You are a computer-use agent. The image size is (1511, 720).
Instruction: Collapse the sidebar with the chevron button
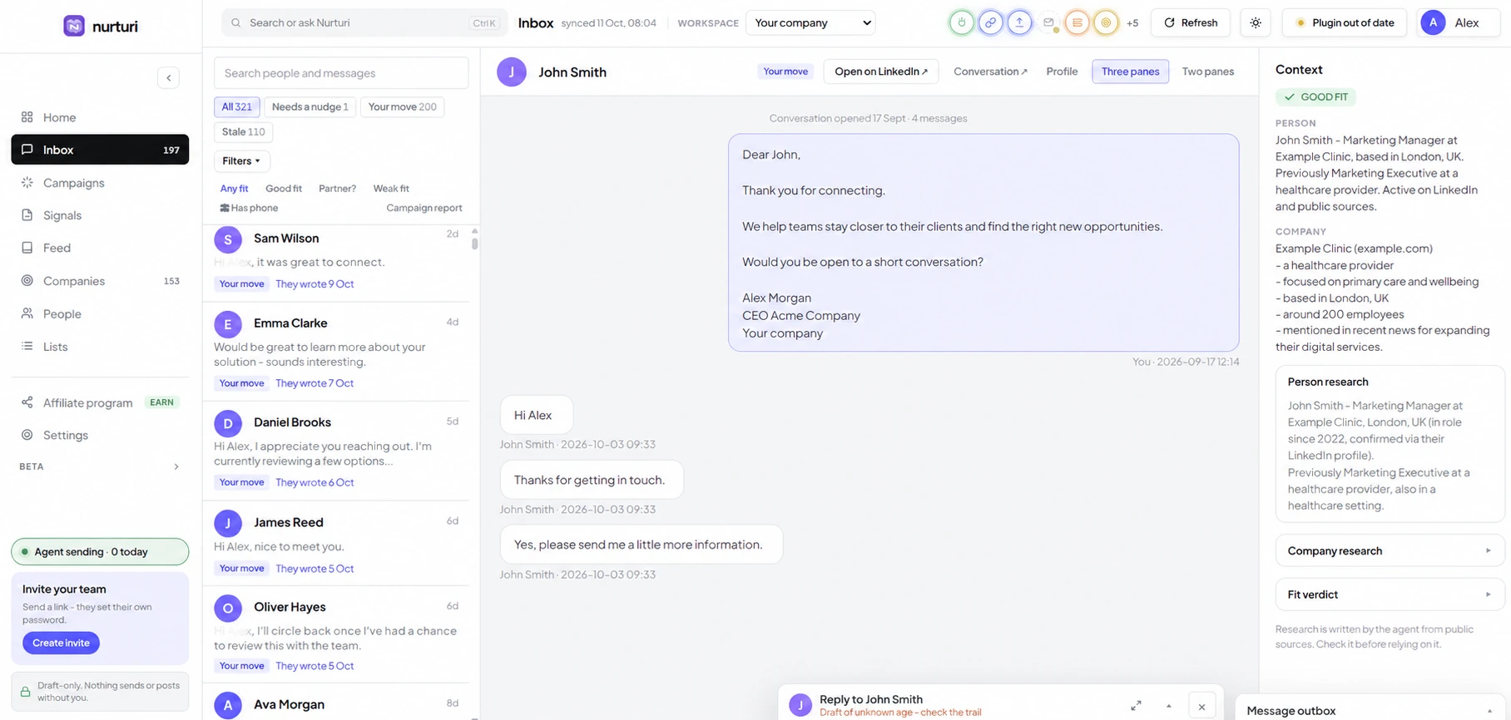point(168,77)
